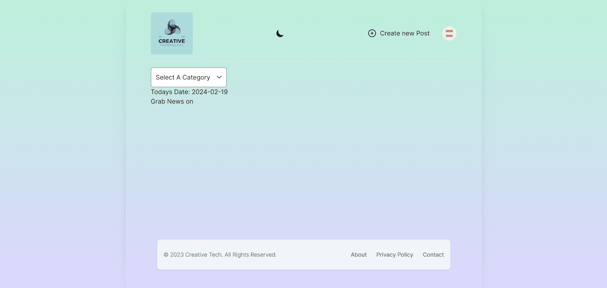This screenshot has height=288, width=607.
Task: Open the Privacy Policy footer link
Action: click(x=394, y=255)
